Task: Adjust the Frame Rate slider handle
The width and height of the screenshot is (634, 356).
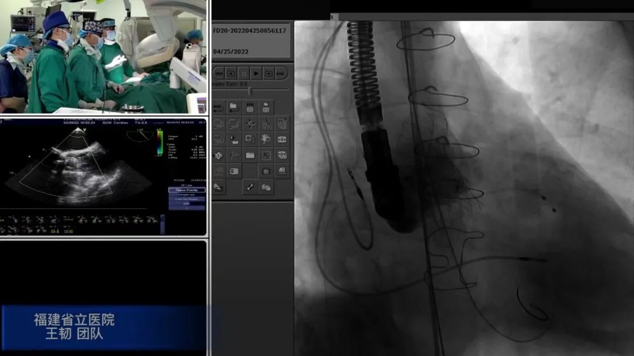Action: (x=250, y=91)
